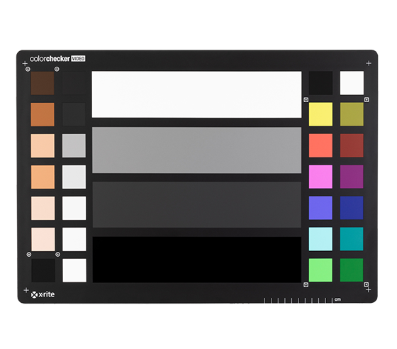Screen dimensions: 397x349
Task: Click the x-rite logo
Action: [x=43, y=294]
